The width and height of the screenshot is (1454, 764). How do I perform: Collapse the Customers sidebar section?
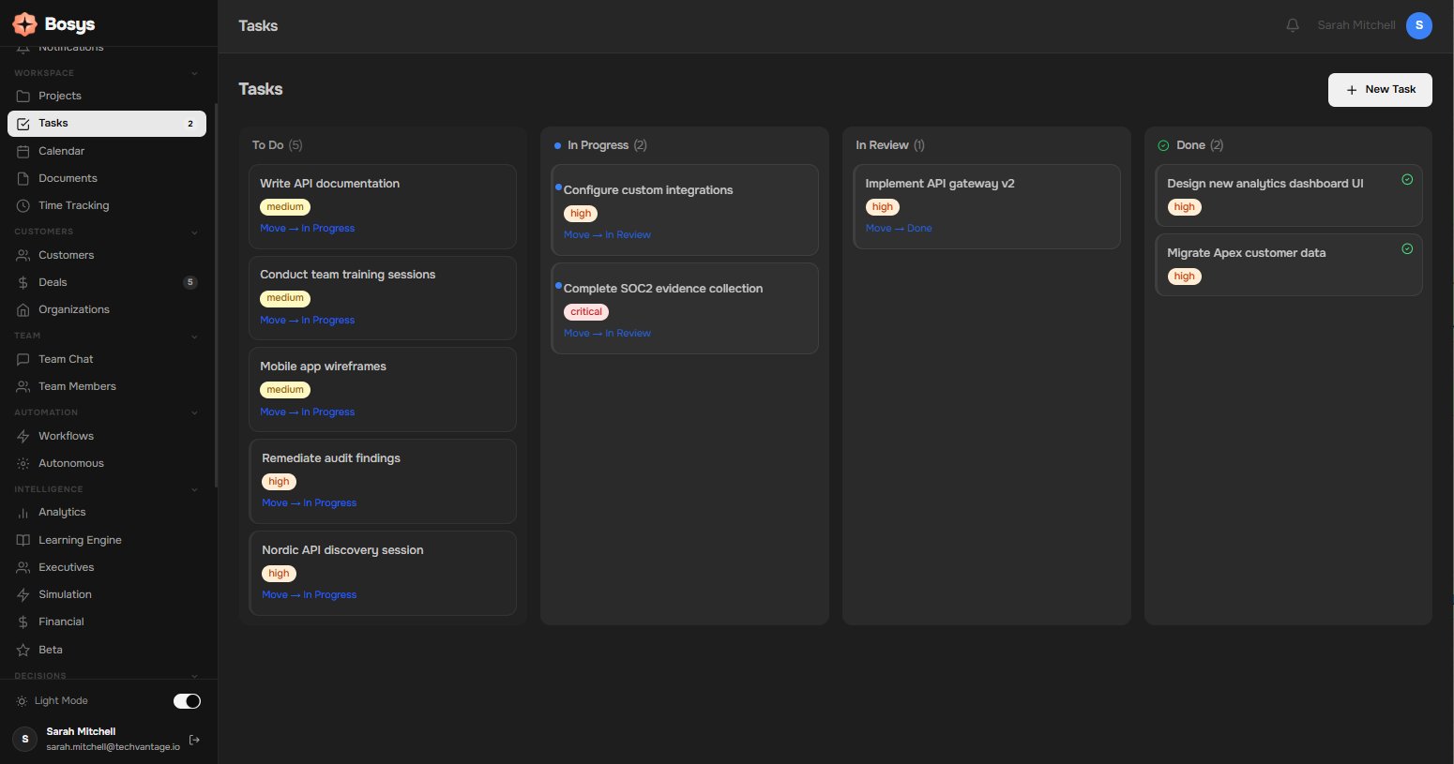click(194, 232)
